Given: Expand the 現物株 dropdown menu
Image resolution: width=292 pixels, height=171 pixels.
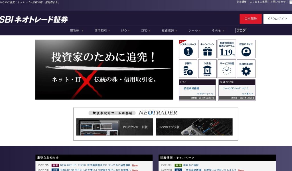Looking at the screenshot, I should pyautogui.click(x=76, y=31).
